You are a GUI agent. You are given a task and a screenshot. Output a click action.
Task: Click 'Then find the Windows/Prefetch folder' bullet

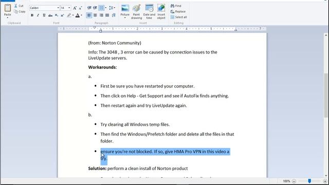coord(167,137)
